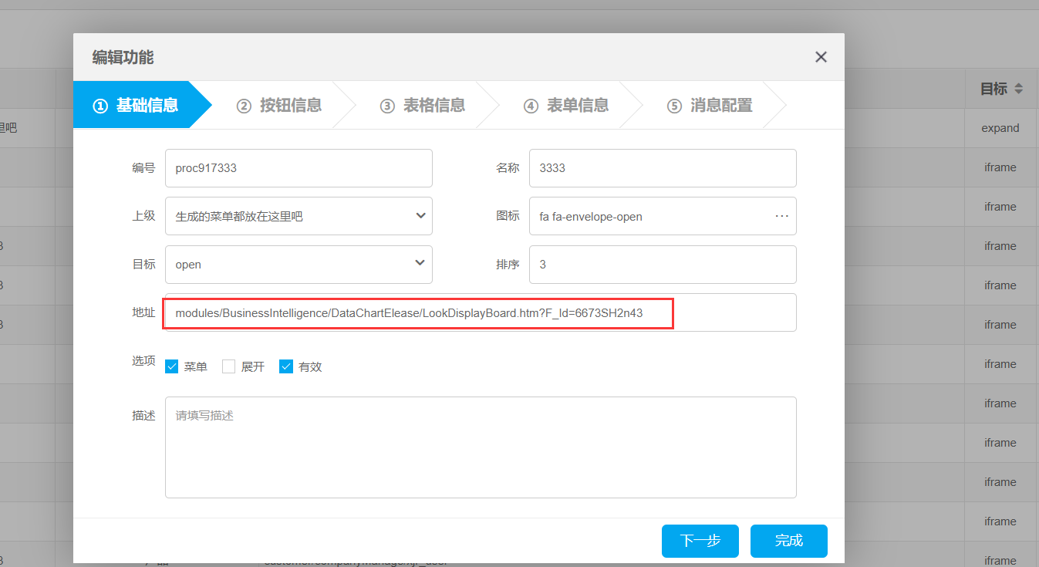Click the 图标 ellipsis icon picker button
This screenshot has height=567, width=1039.
pyautogui.click(x=781, y=216)
